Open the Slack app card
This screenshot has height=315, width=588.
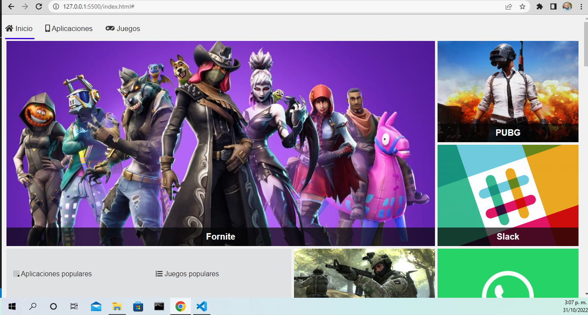[508, 195]
